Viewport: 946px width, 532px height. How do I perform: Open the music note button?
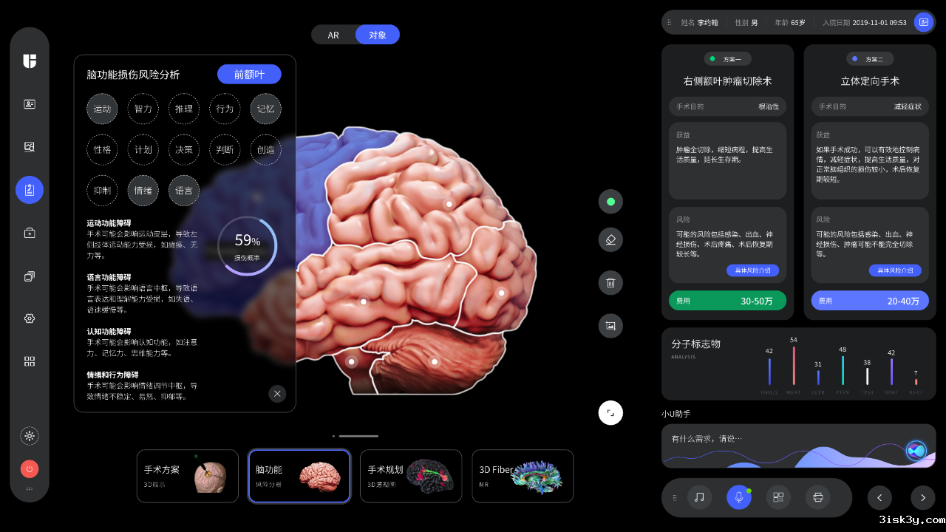(699, 497)
